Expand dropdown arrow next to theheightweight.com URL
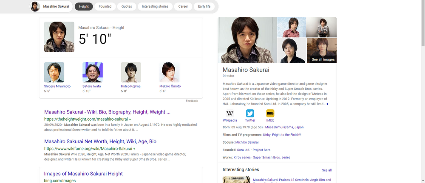The height and width of the screenshot is (183, 425). pyautogui.click(x=130, y=119)
